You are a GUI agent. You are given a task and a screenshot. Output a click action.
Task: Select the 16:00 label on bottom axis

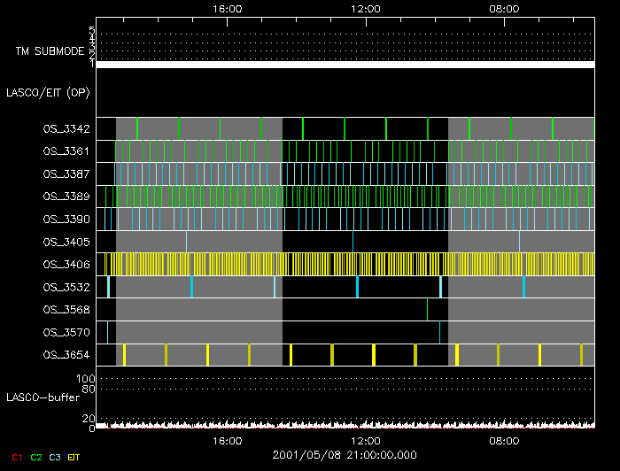(x=228, y=440)
